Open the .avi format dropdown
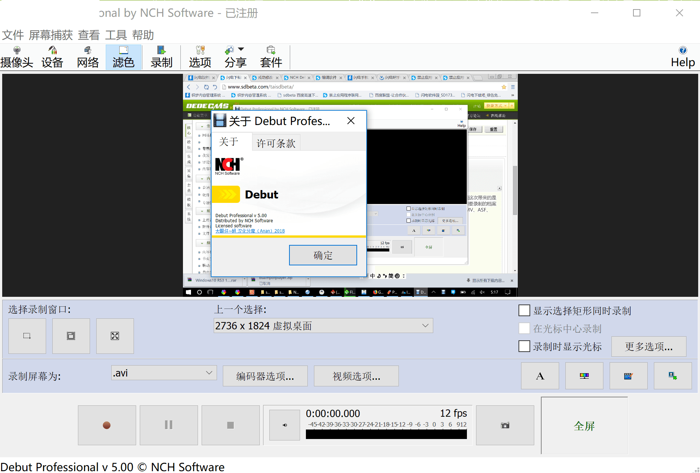Screen dimensions: 700x473 (209, 373)
